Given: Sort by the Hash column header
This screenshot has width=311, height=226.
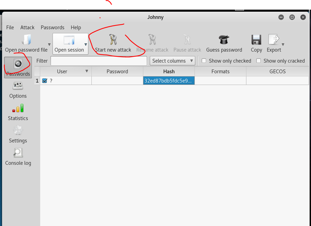Looking at the screenshot, I should click(169, 72).
